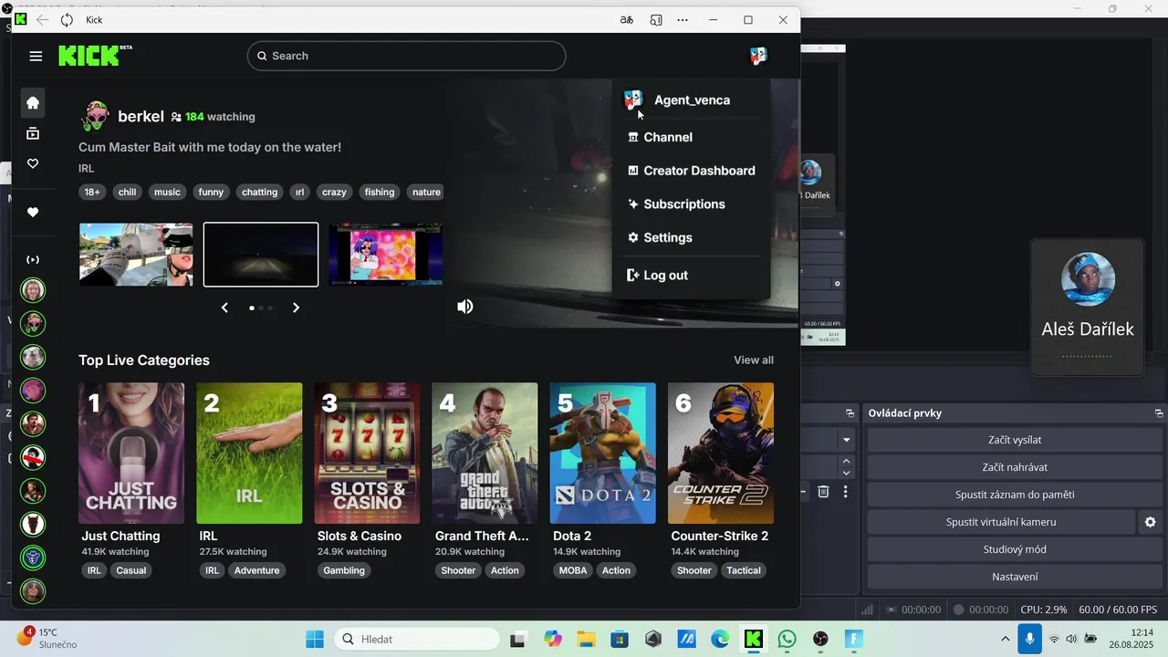The width and height of the screenshot is (1168, 657).
Task: Open Kick app in Windows taskbar
Action: [754, 639]
